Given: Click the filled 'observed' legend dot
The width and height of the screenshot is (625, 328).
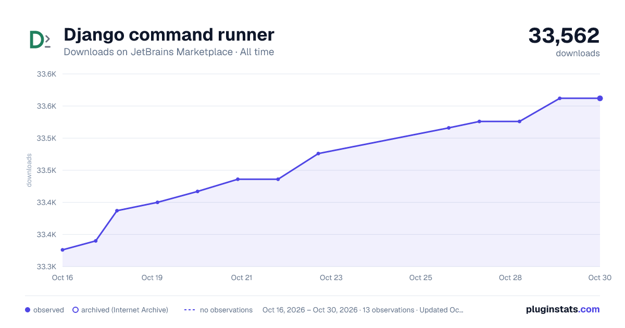Looking at the screenshot, I should [x=28, y=310].
